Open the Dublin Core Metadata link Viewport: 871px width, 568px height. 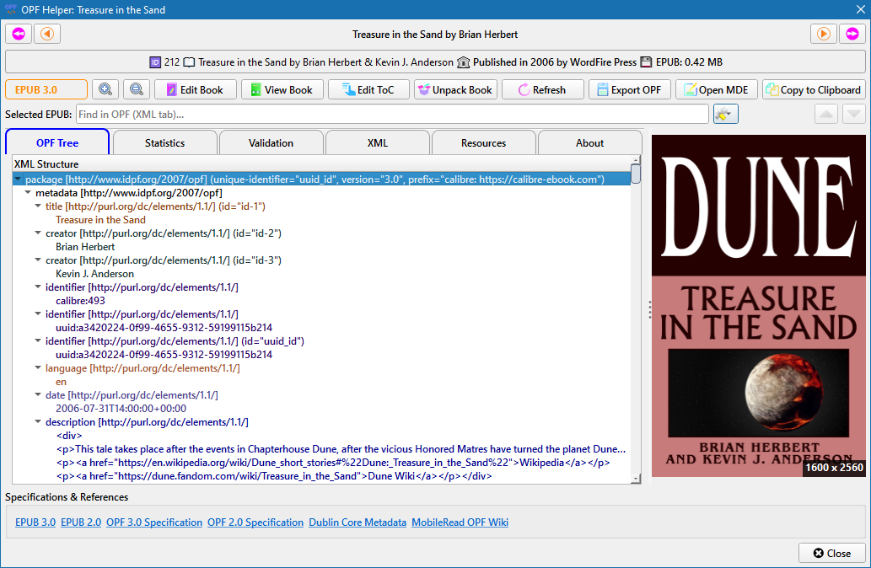(358, 522)
